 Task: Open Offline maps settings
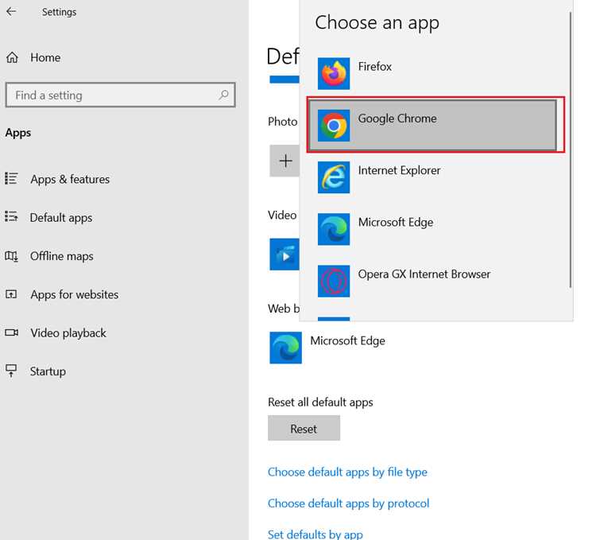point(61,256)
